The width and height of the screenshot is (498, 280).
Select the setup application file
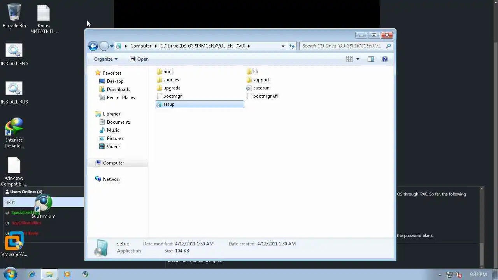coord(200,104)
